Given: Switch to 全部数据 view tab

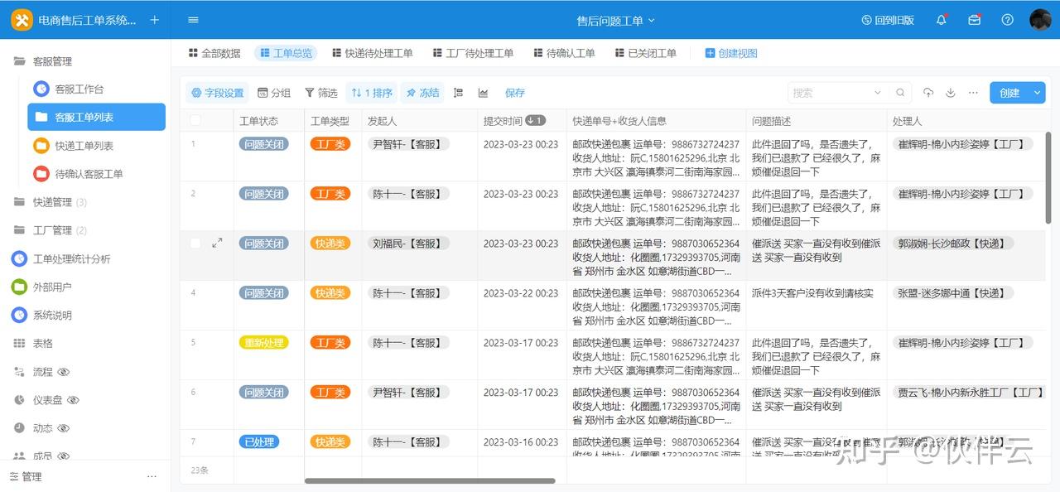Looking at the screenshot, I should click(214, 53).
